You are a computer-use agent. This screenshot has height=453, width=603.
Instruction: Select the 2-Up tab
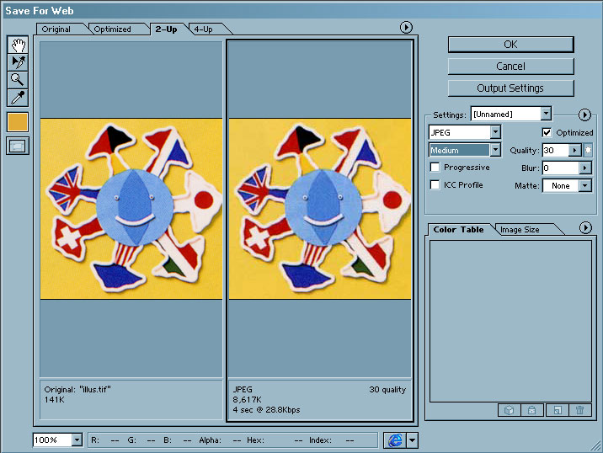click(166, 29)
